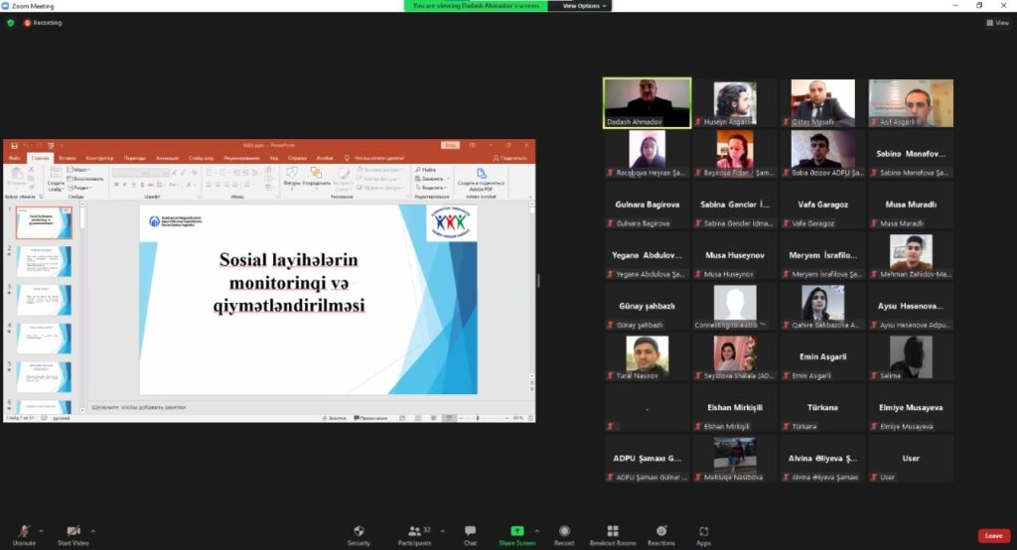Select Tural Nasirov's video tile
This screenshot has height=550, width=1017.
(x=648, y=357)
